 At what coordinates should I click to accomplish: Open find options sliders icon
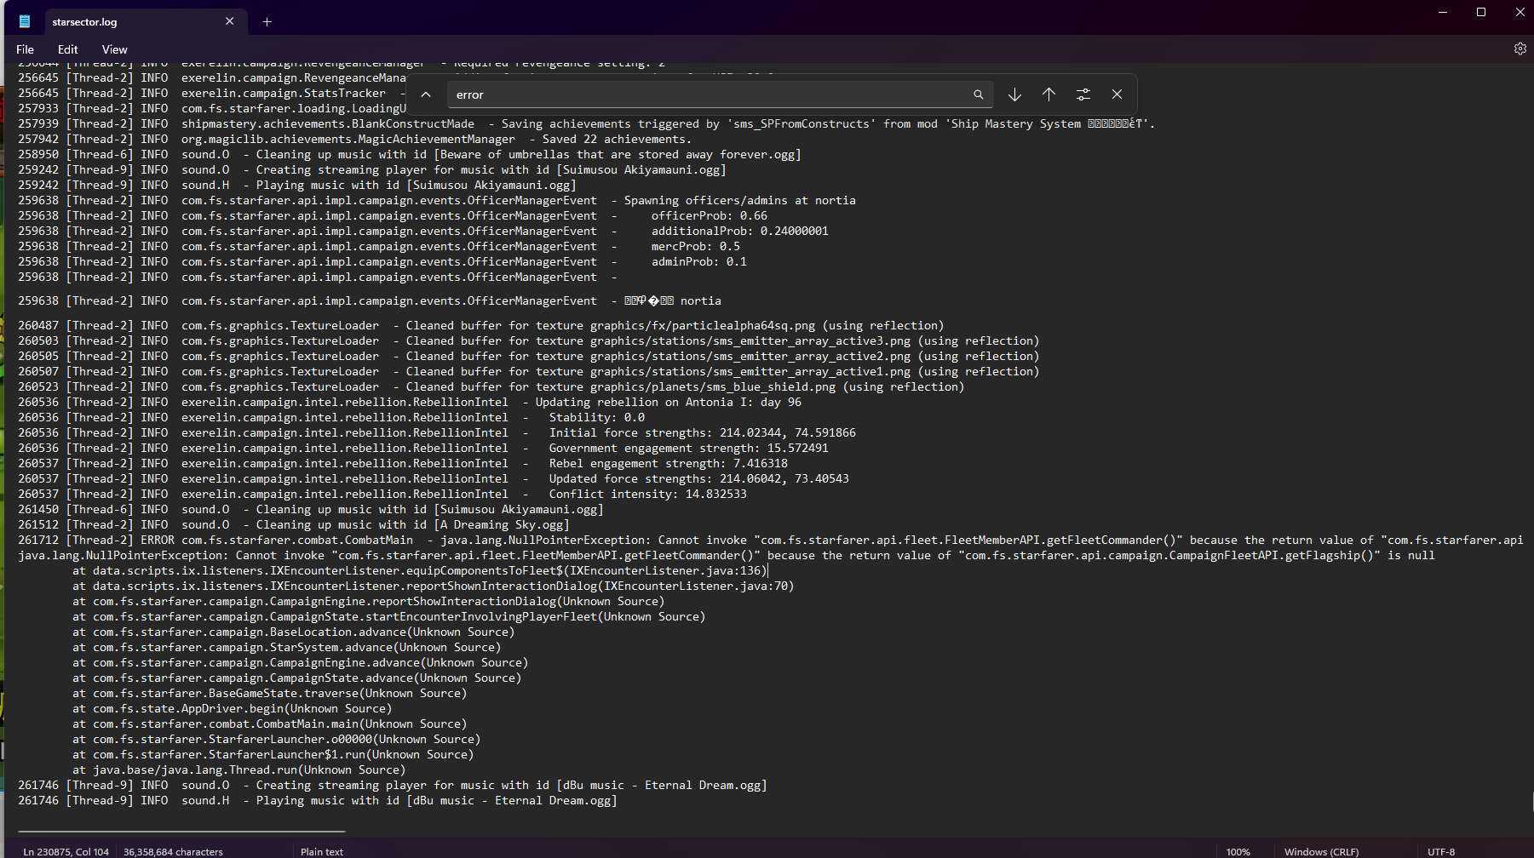(x=1083, y=94)
